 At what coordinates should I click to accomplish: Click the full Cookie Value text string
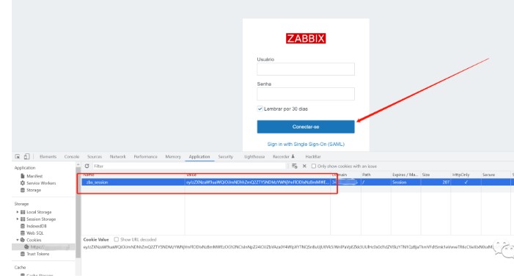[x=288, y=247]
